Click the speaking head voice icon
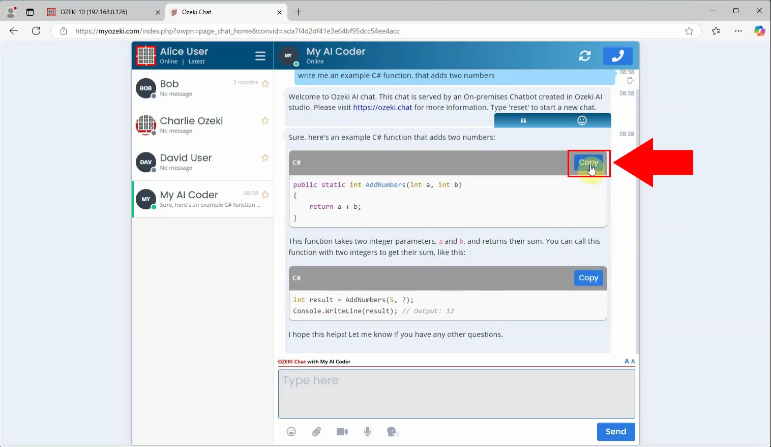This screenshot has width=771, height=447. coord(393,432)
